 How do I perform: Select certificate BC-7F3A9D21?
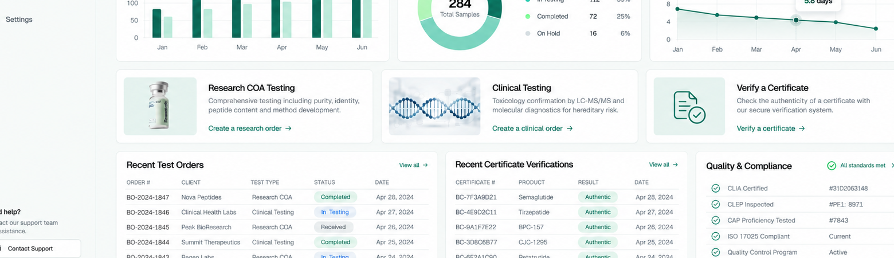pos(476,197)
